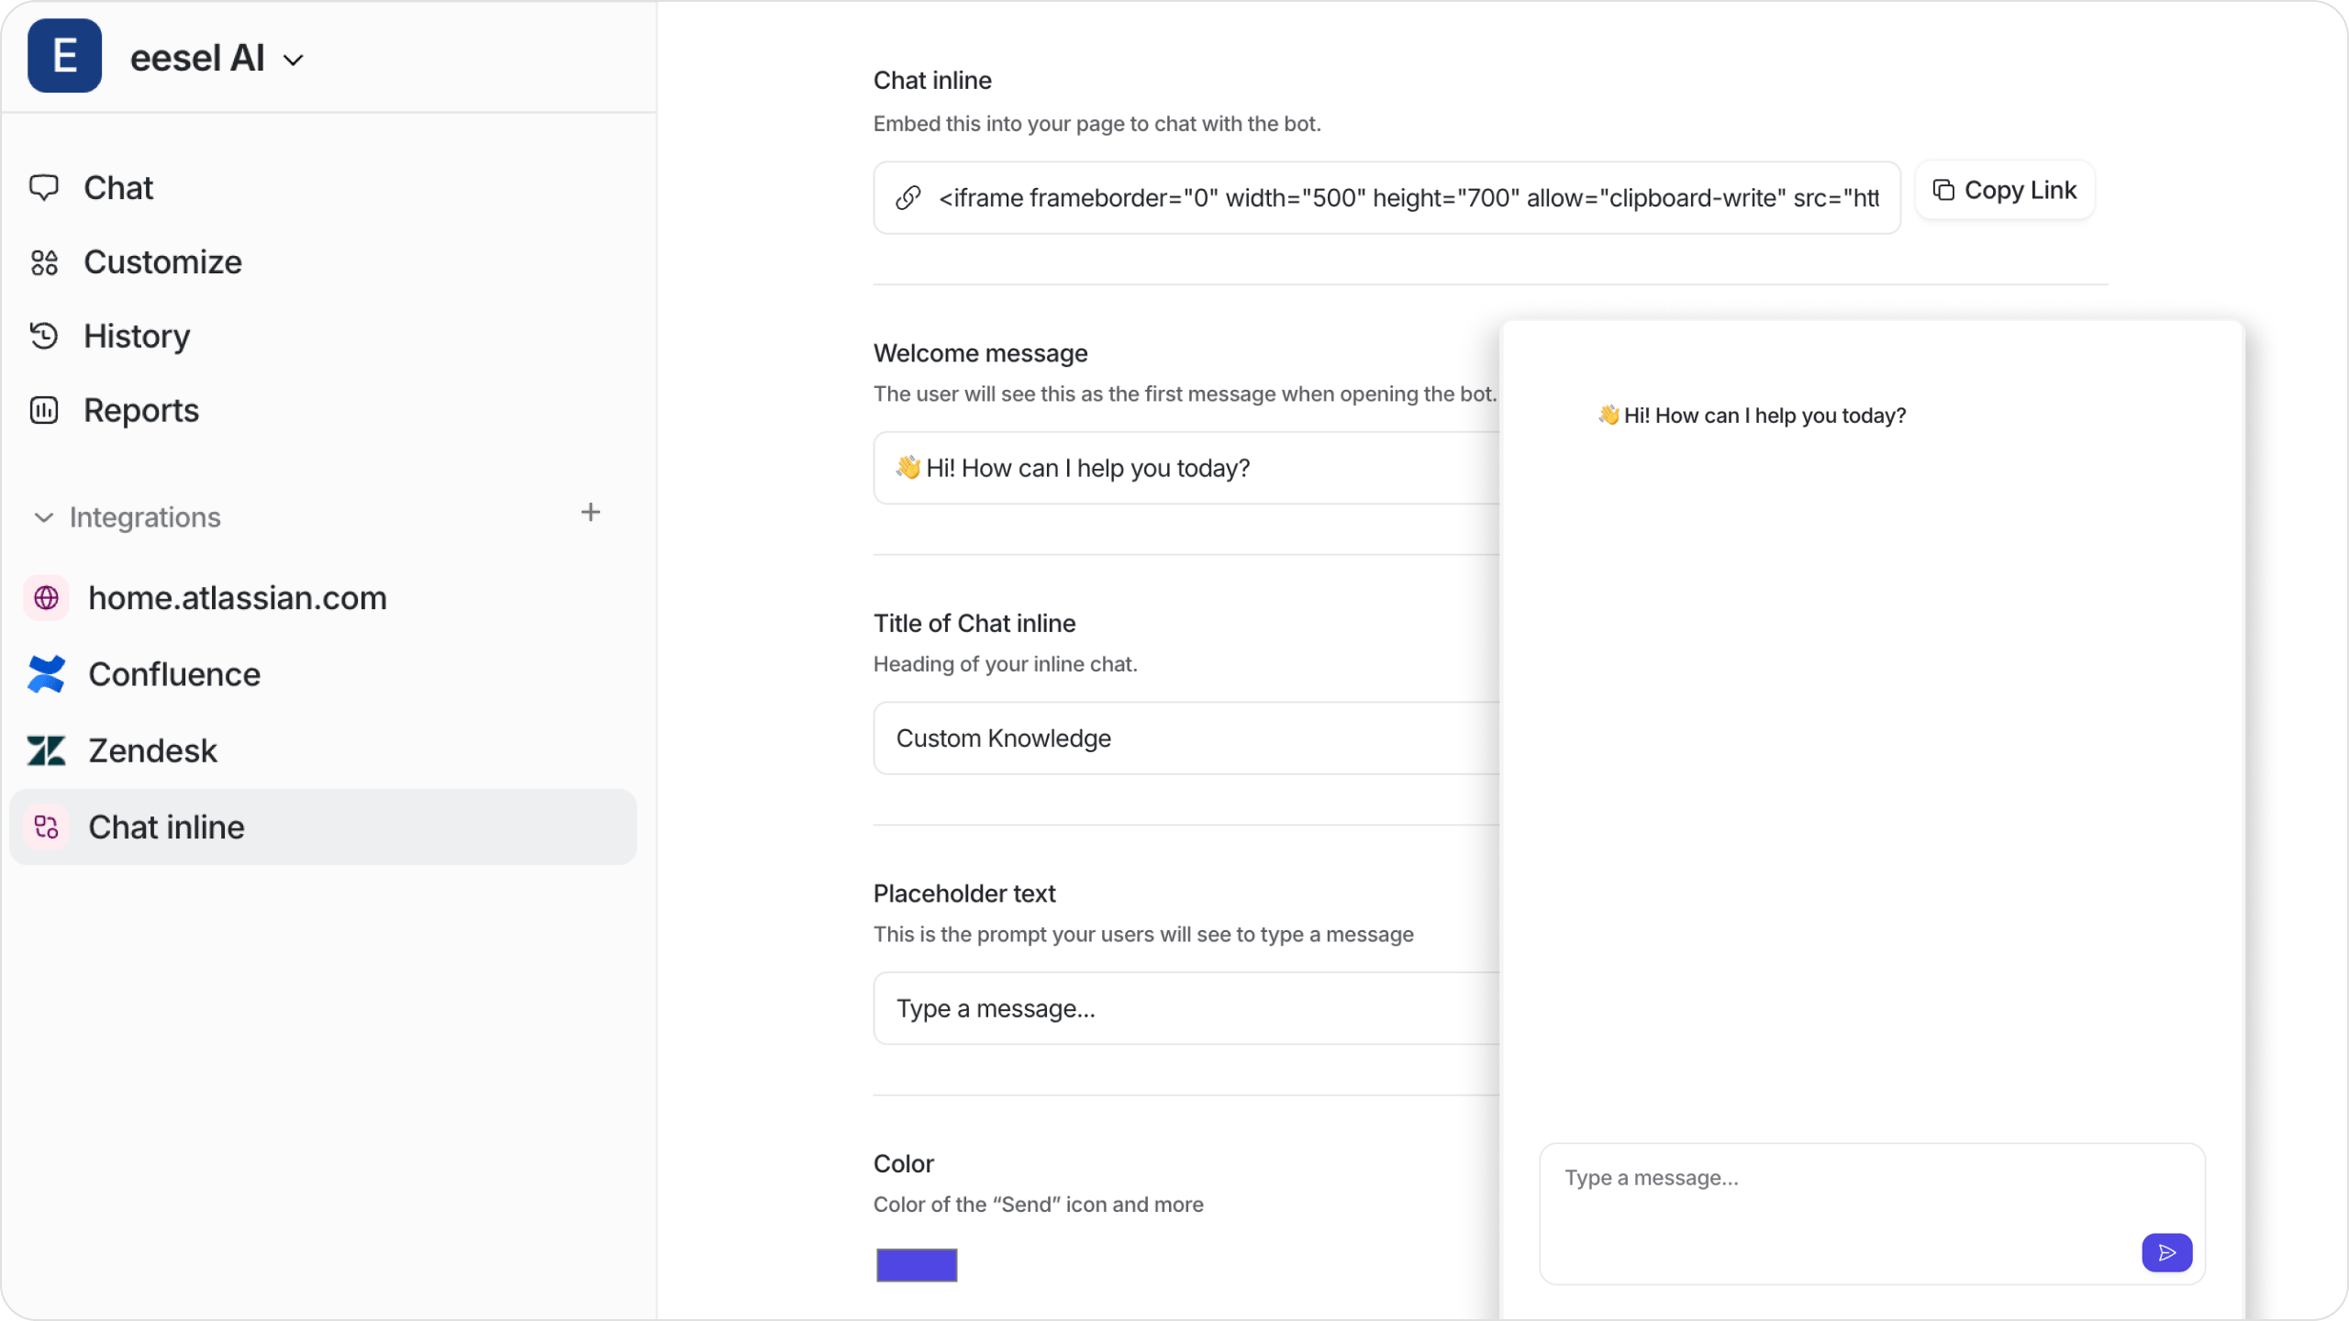The width and height of the screenshot is (2349, 1321).
Task: Click the send message arrow icon
Action: (2166, 1253)
